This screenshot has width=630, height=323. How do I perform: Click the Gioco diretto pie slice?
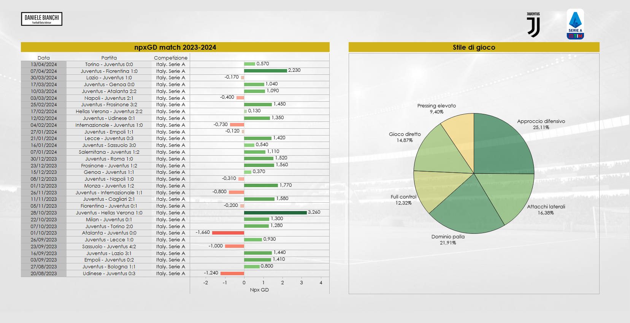point(440,152)
